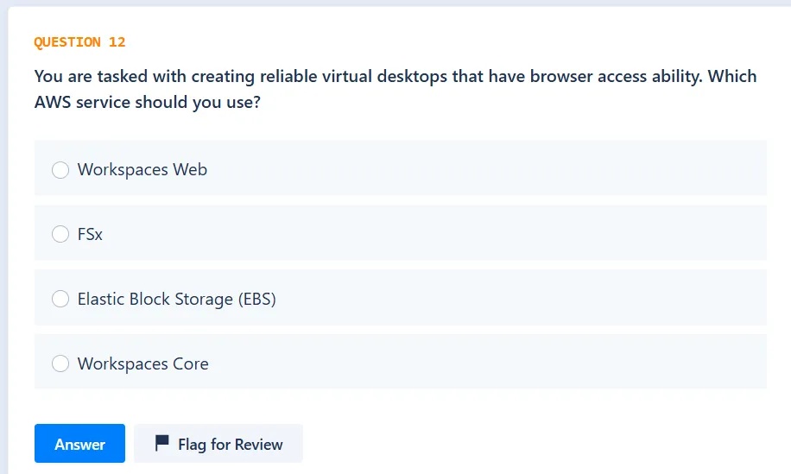Click the "FSx" option label text
791x474 pixels.
click(90, 234)
